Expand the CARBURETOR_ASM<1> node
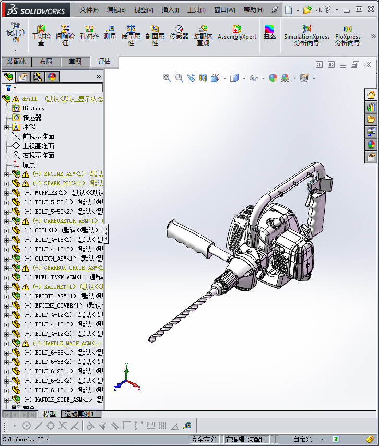This screenshot has height=446, width=379. 6,221
